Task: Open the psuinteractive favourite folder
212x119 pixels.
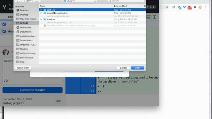Action: [26, 36]
